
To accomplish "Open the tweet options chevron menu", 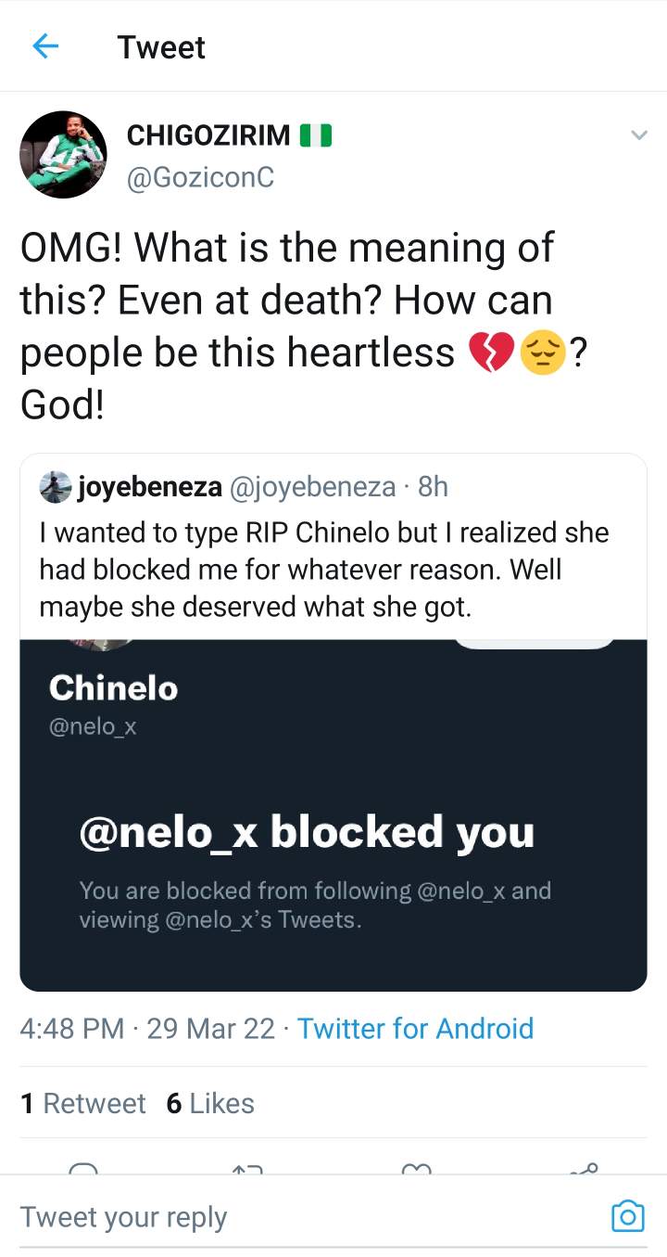I will pyautogui.click(x=638, y=136).
